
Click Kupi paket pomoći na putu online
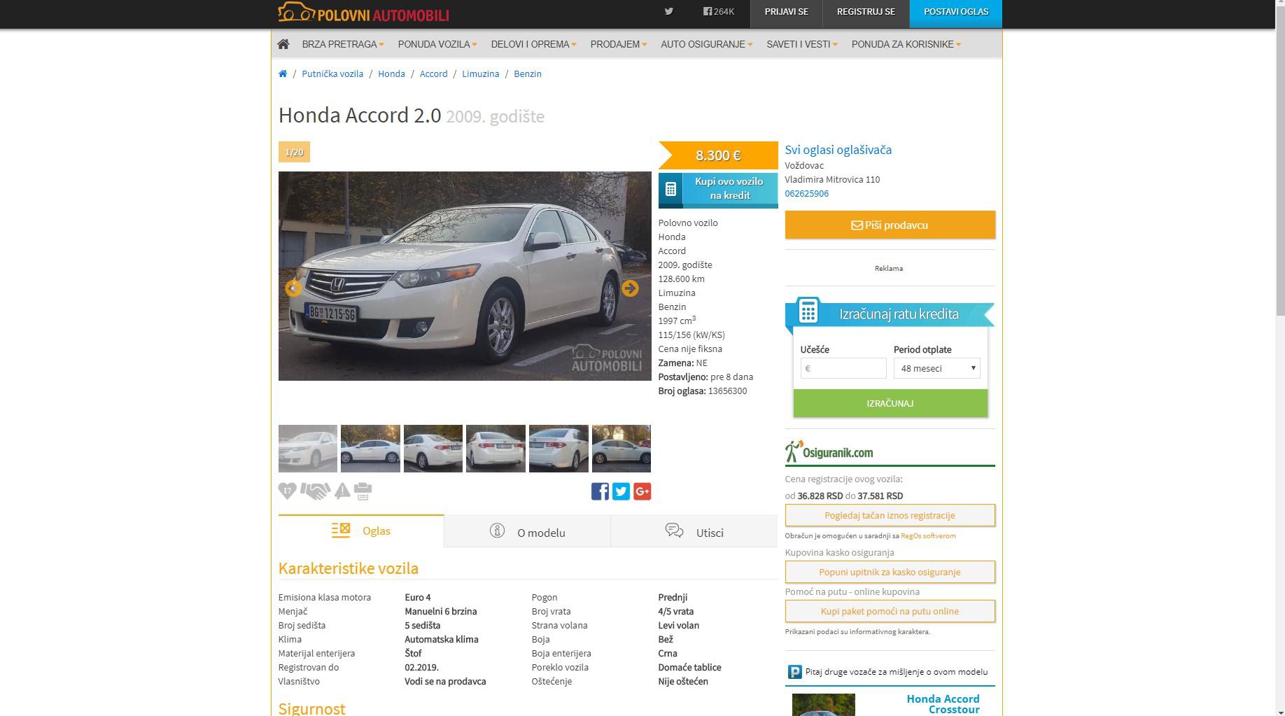(x=890, y=611)
